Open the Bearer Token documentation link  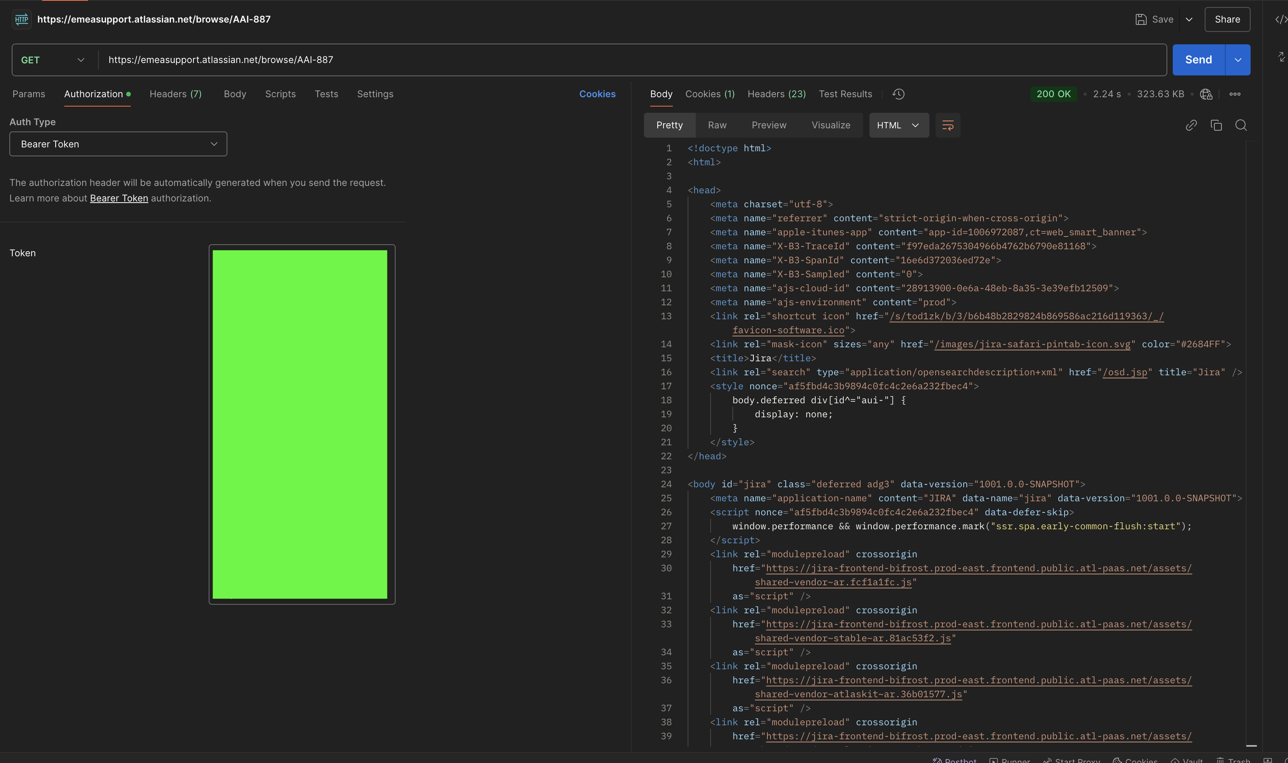[x=119, y=198]
